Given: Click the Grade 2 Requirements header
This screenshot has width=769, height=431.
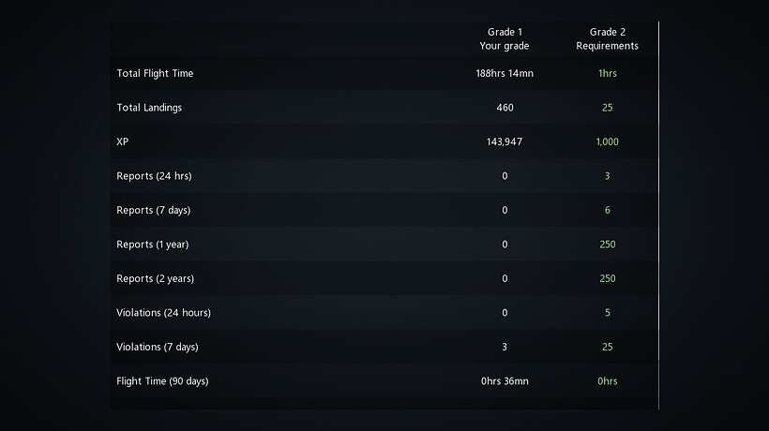Looking at the screenshot, I should [x=607, y=38].
